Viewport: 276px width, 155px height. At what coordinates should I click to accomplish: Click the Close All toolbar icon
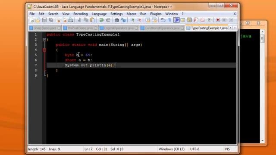(x=64, y=20)
